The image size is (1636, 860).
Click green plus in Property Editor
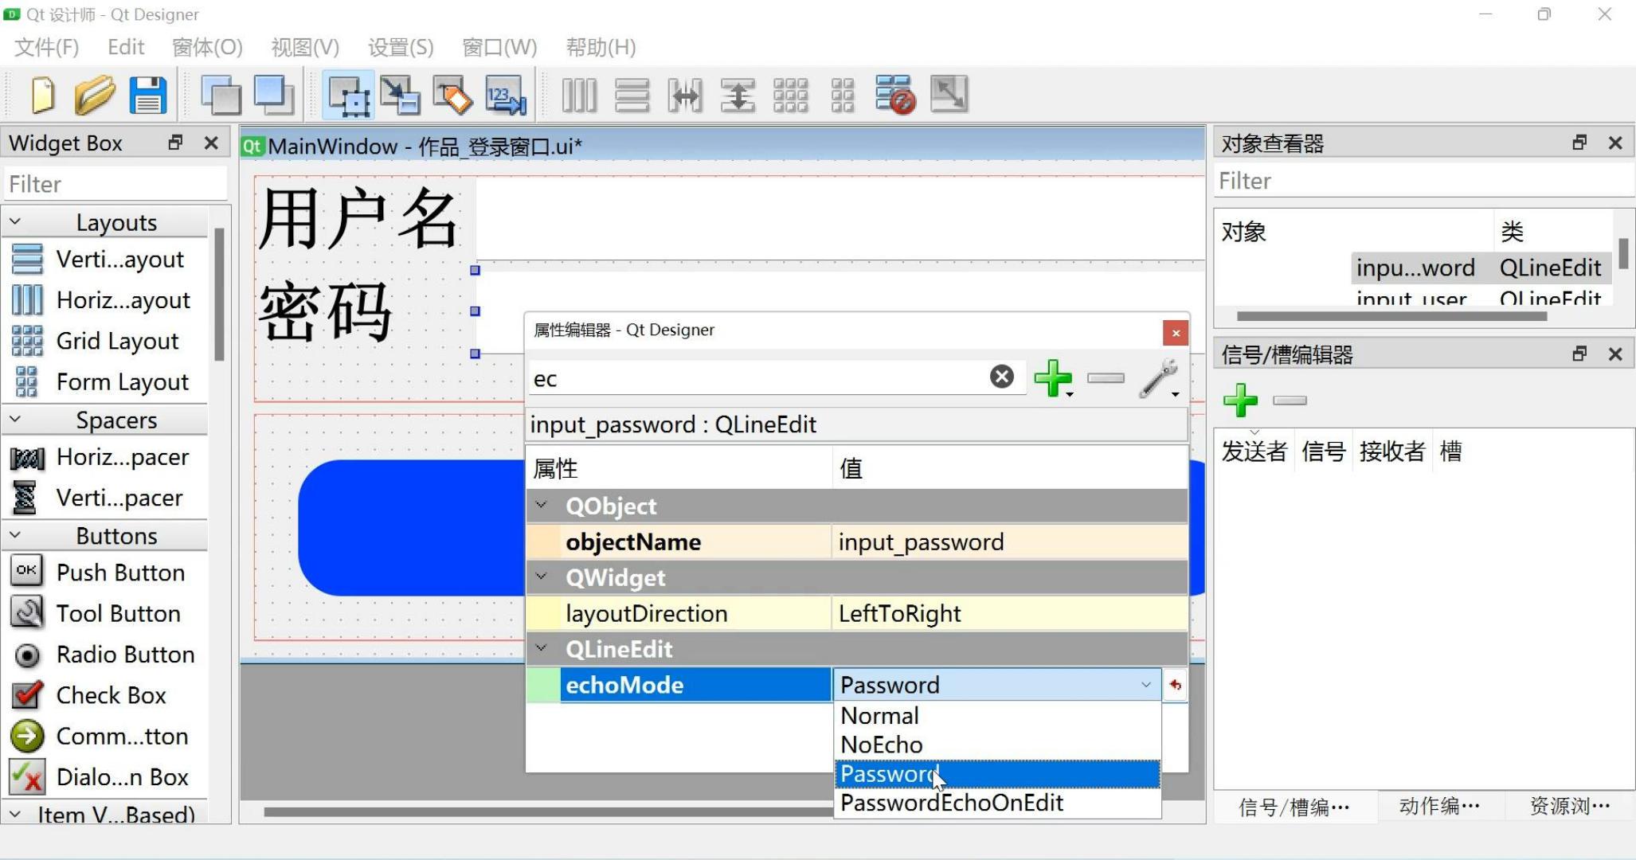click(1052, 377)
